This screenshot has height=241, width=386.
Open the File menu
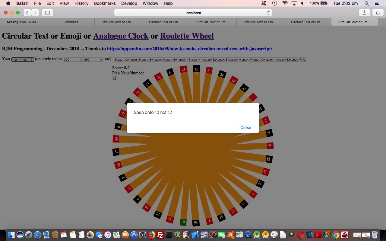(x=37, y=3)
